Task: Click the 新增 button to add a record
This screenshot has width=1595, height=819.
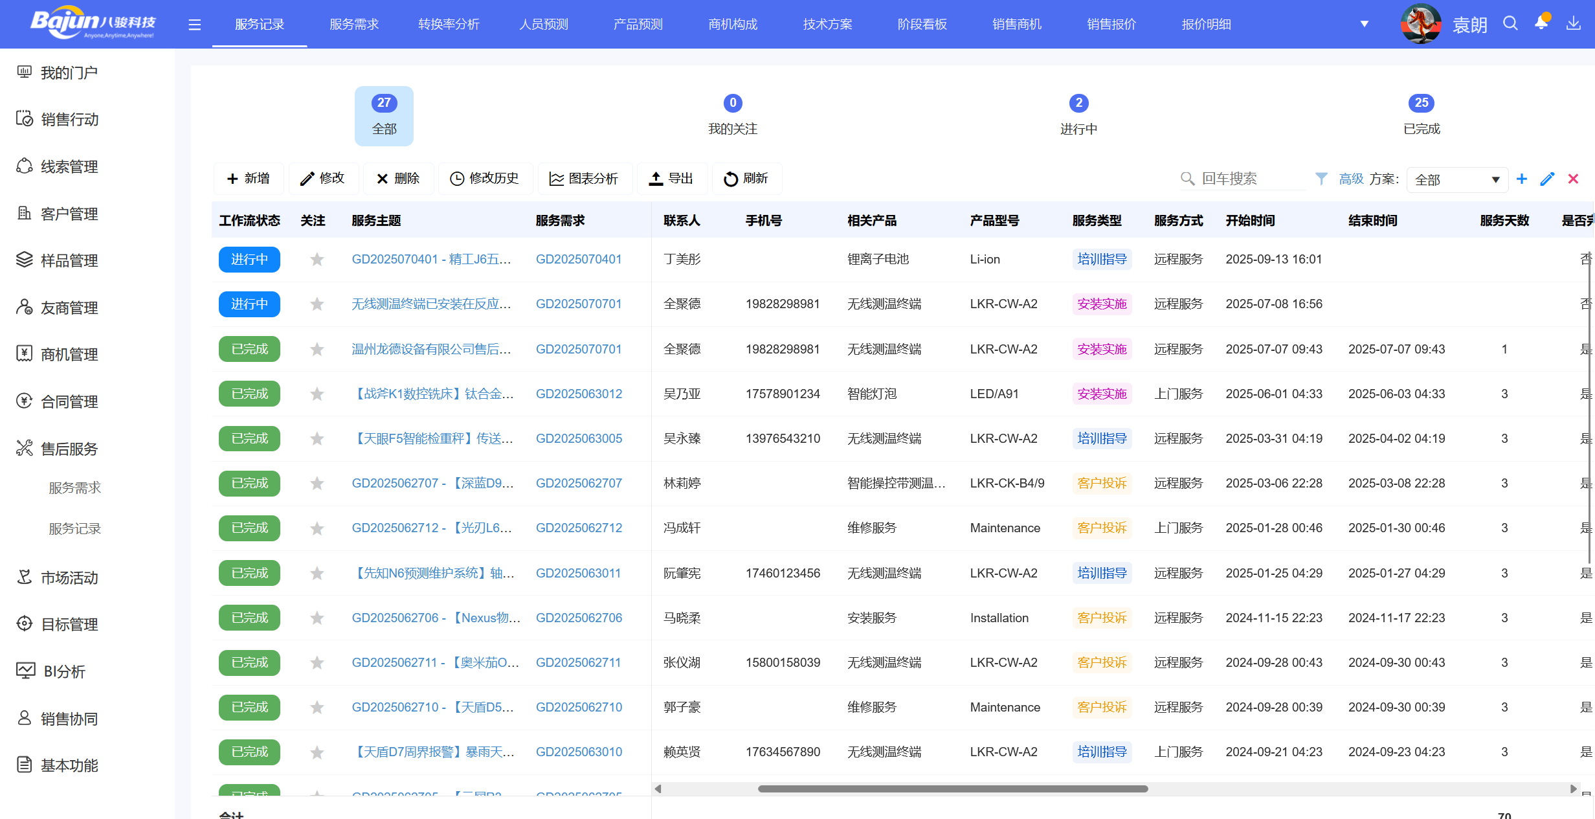Action: [x=249, y=179]
